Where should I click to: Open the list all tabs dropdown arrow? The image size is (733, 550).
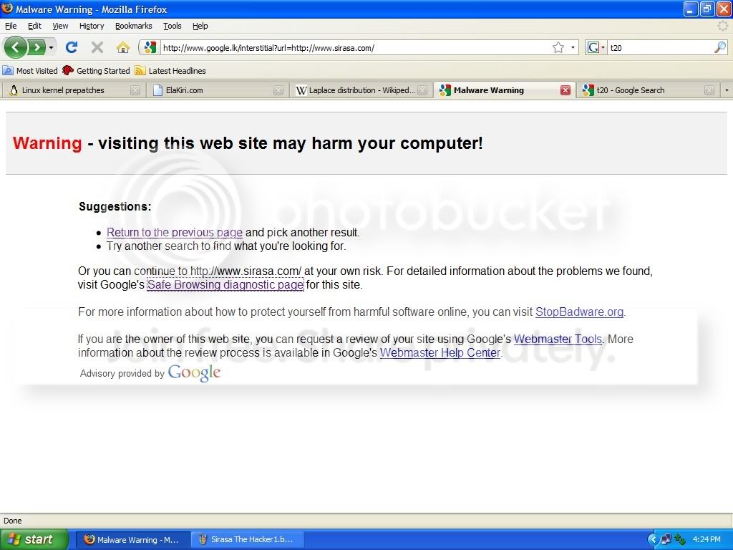(727, 90)
